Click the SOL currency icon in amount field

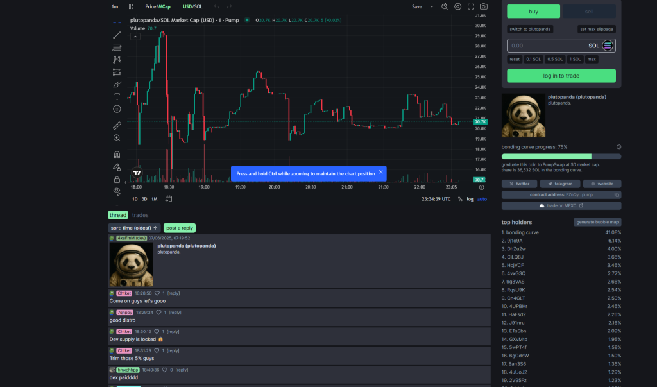[x=608, y=46]
